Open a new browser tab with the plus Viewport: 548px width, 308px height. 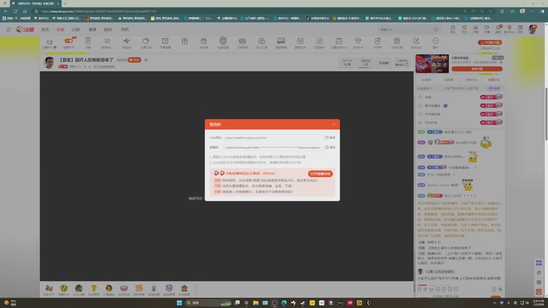pyautogui.click(x=65, y=3)
